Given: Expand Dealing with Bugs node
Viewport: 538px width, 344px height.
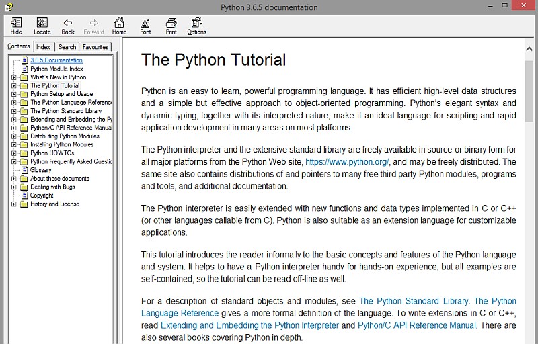Looking at the screenshot, I should tap(13, 187).
